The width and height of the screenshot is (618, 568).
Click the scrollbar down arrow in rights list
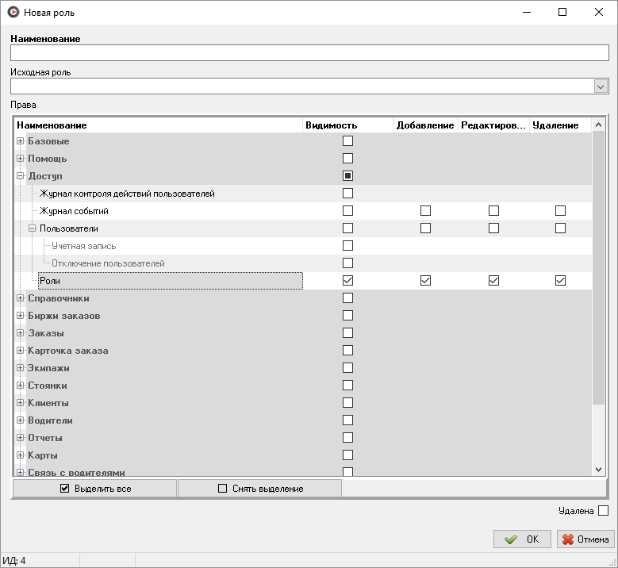[599, 470]
